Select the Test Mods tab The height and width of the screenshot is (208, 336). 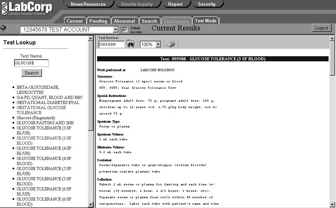(x=206, y=21)
